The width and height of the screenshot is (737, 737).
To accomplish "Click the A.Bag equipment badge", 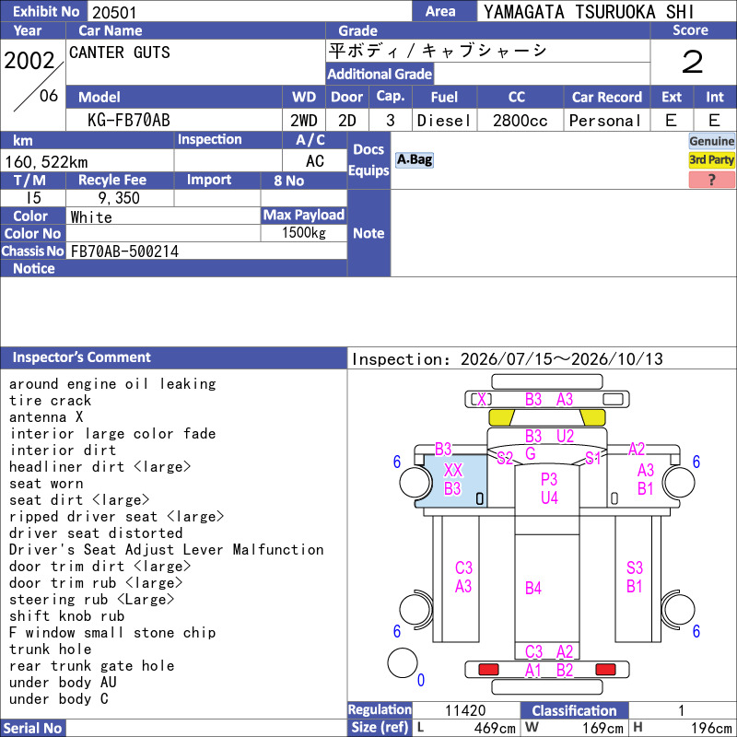I will (414, 159).
